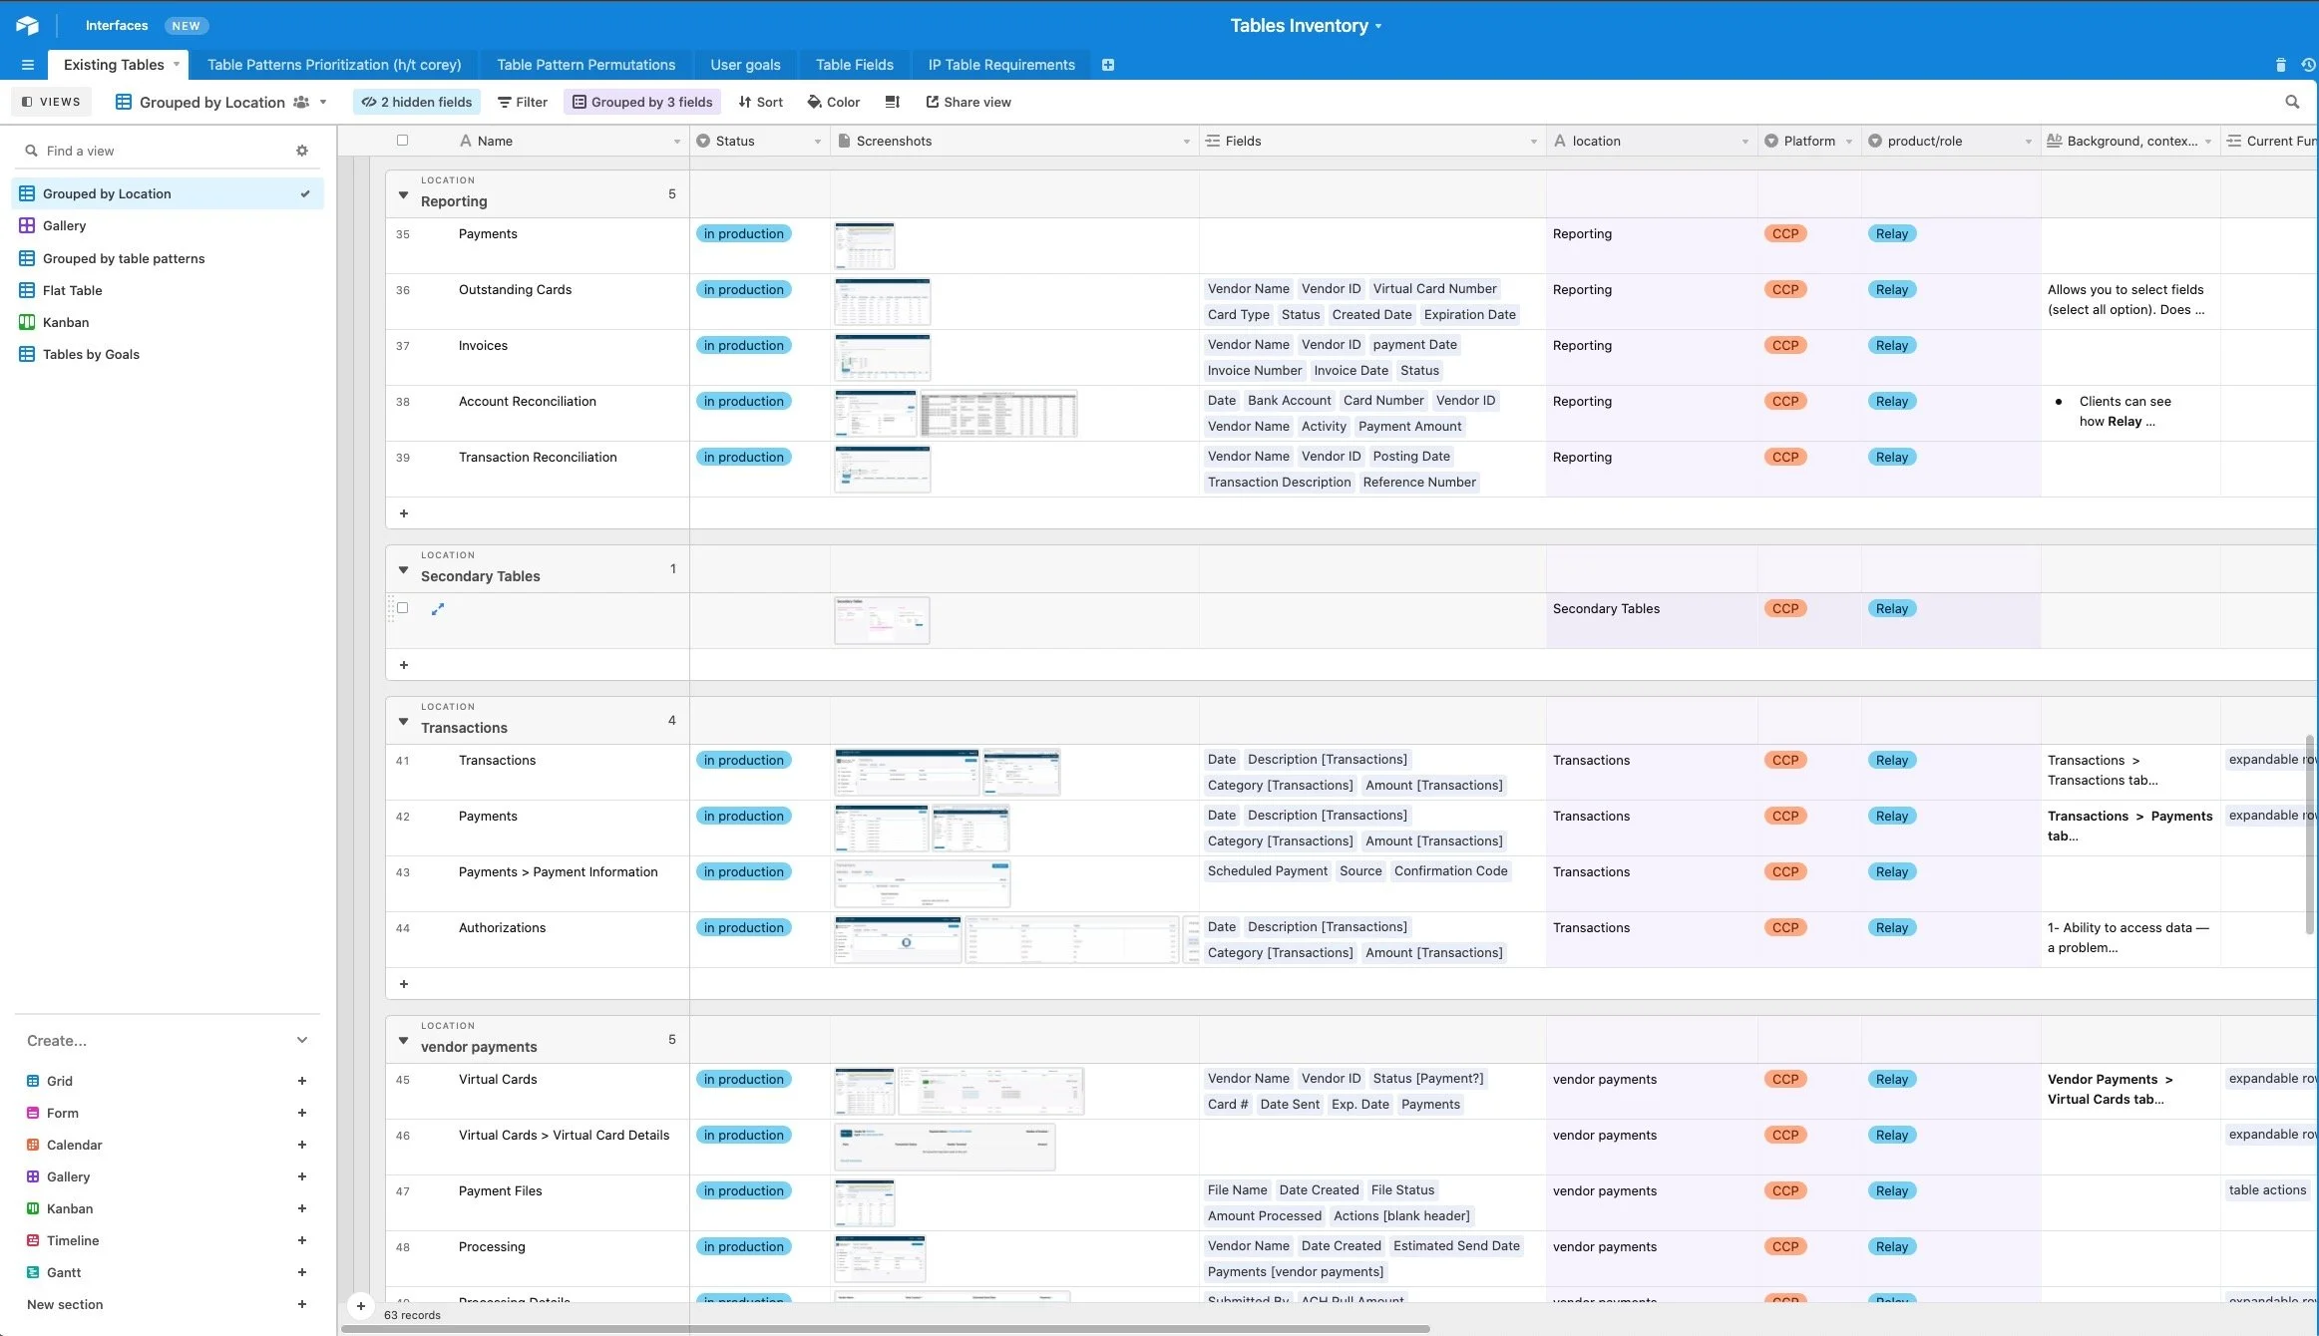Screen dimensions: 2319x1336
Task: Click the Share view button
Action: coord(967,102)
